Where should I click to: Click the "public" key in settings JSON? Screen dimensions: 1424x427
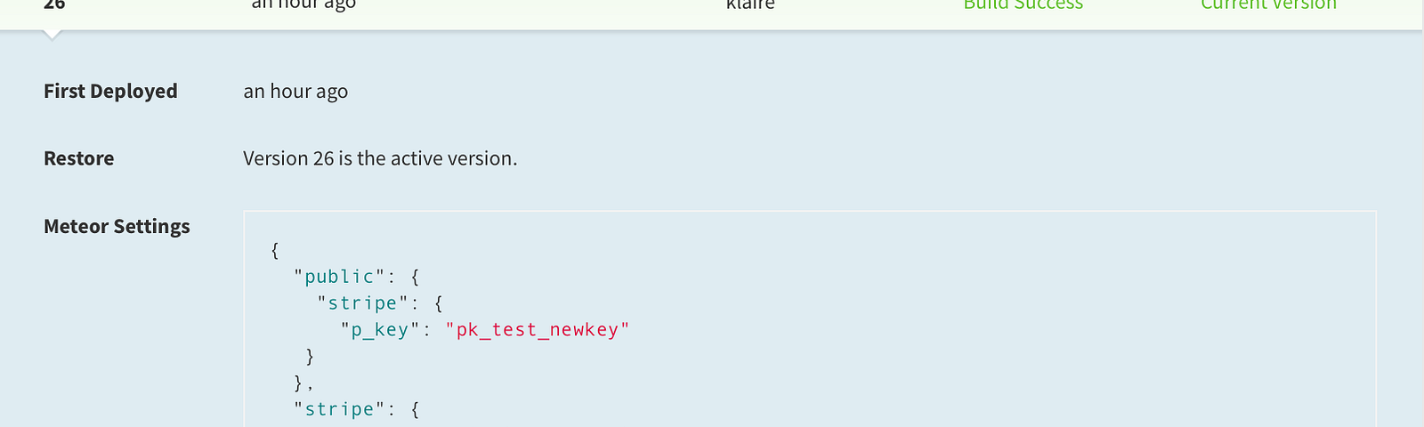(339, 277)
